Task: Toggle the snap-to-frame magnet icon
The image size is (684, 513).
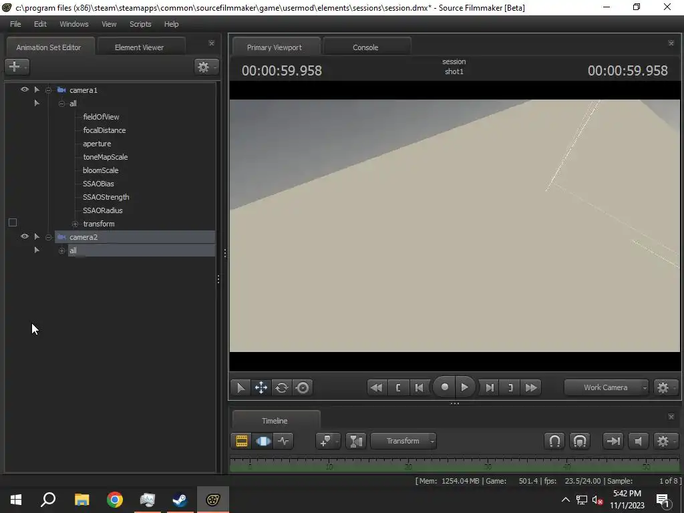Action: point(580,441)
